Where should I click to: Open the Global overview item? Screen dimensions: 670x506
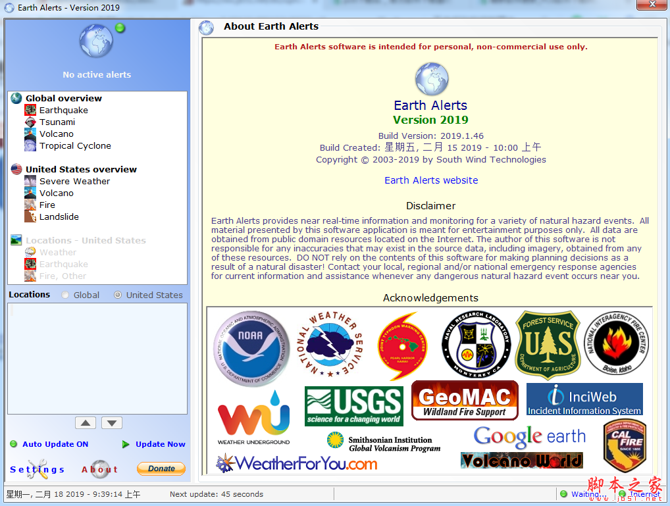click(x=64, y=98)
